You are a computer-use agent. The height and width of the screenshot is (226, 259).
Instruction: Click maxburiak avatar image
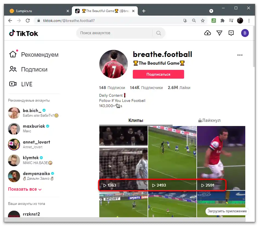pos(14,129)
